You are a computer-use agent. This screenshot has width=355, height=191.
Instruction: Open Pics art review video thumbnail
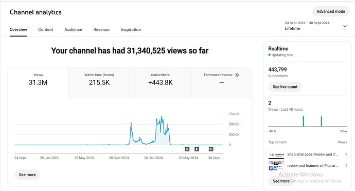click(276, 166)
